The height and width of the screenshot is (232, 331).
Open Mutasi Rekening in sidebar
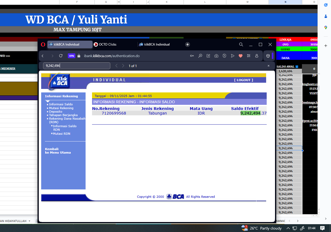coord(61,108)
